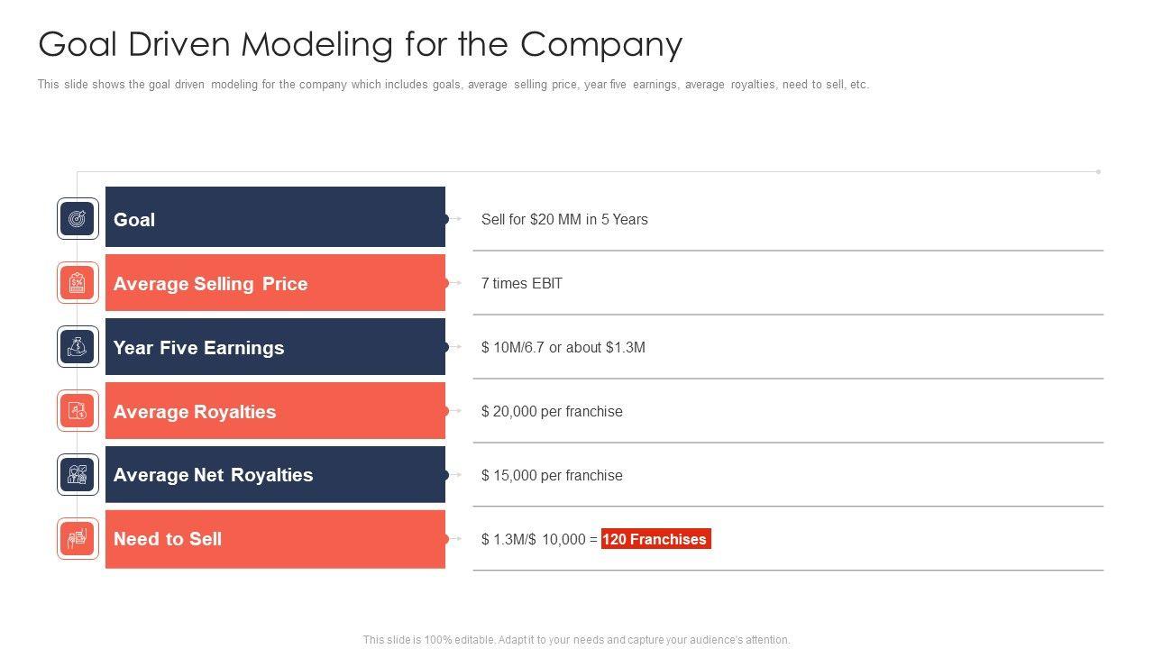The height and width of the screenshot is (649, 1154).
Task: Click the $ 20,000 per franchise text
Action: [x=552, y=411]
